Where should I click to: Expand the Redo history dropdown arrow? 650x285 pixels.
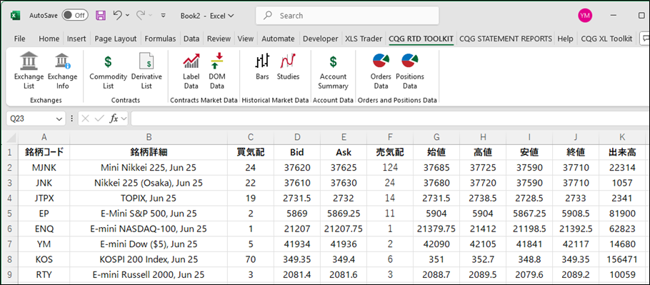151,16
